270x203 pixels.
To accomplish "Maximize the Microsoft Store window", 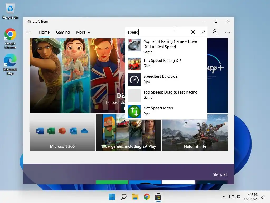I will (x=216, y=21).
